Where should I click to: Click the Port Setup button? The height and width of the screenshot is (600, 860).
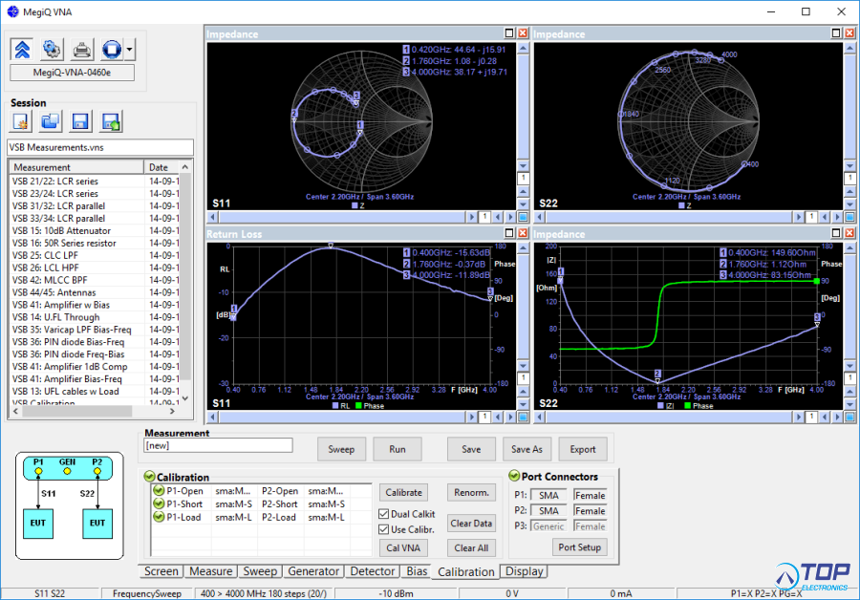click(580, 547)
